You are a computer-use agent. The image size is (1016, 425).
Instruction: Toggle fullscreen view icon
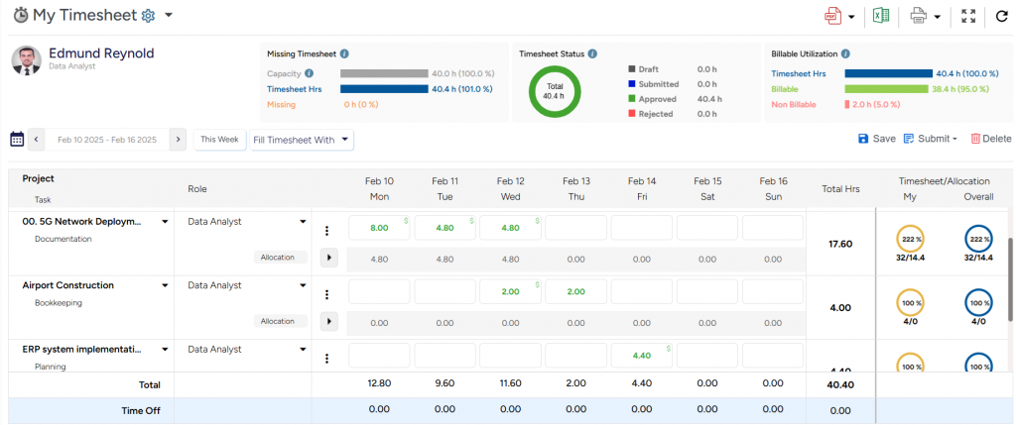[969, 16]
